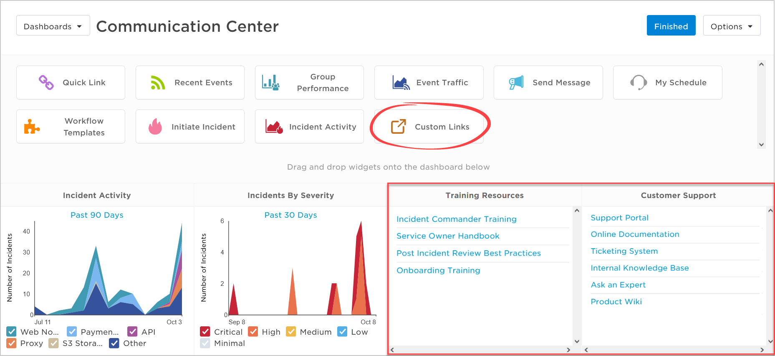Viewport: 775px width, 356px height.
Task: Toggle the Proxy series checkbox
Action: pos(11,343)
